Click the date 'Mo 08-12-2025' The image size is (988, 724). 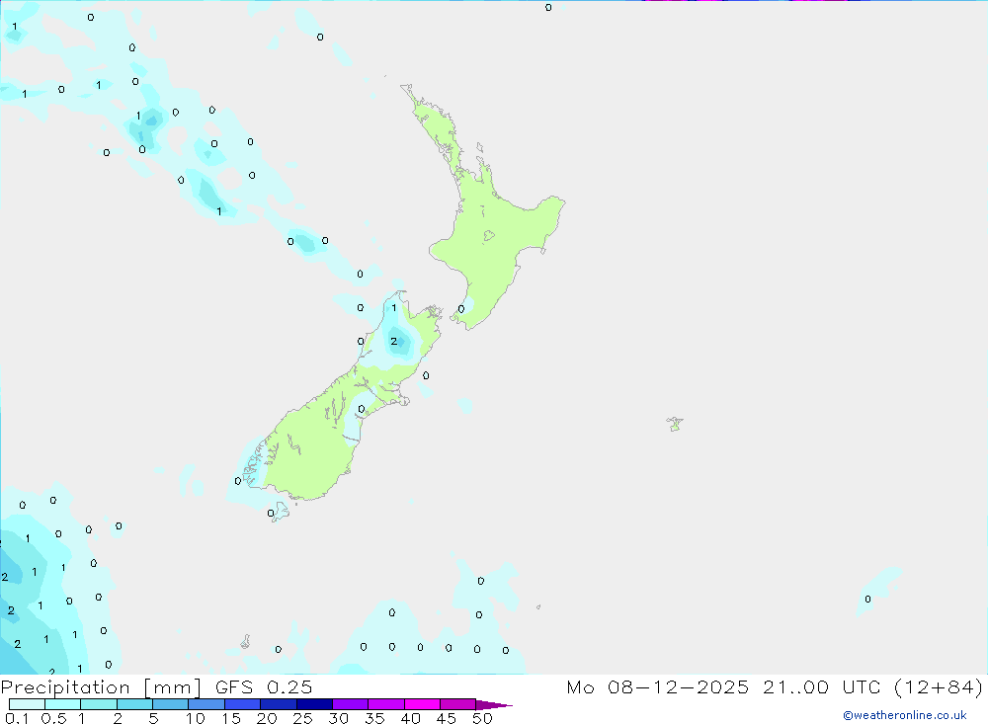[658, 686]
